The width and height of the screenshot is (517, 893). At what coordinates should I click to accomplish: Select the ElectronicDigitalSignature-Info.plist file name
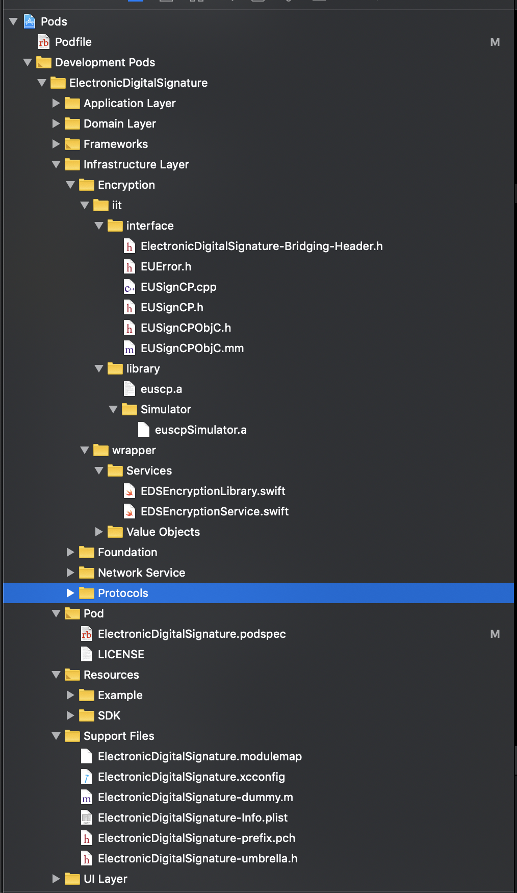coord(193,817)
